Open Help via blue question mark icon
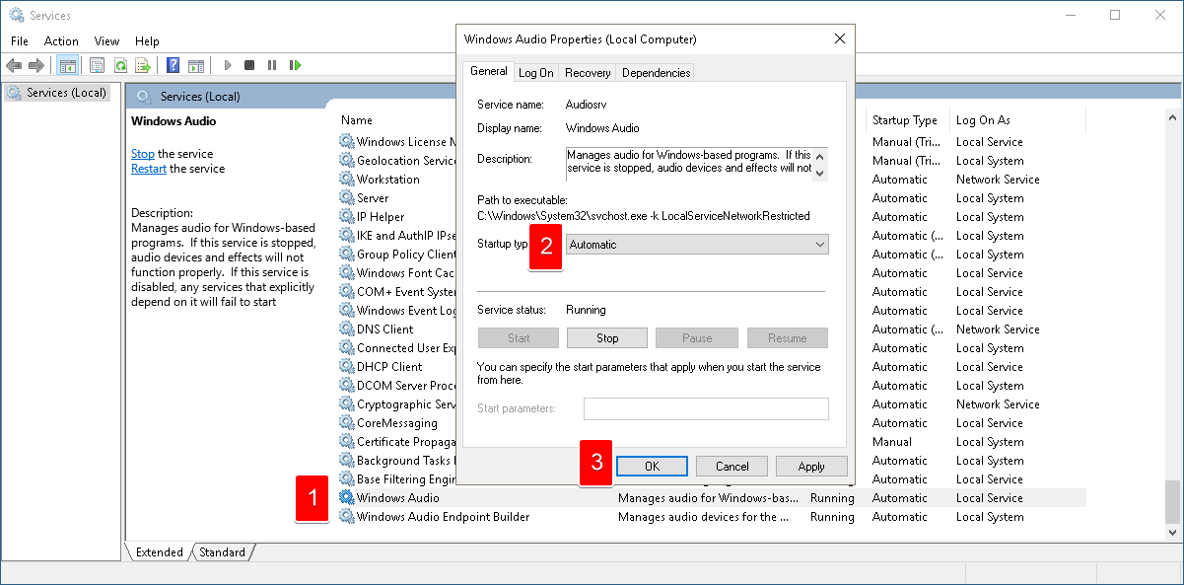The width and height of the screenshot is (1184, 585). [174, 65]
